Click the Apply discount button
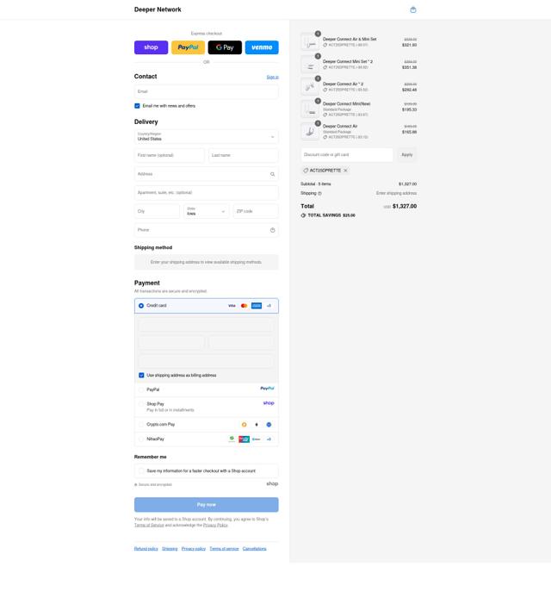The height and width of the screenshot is (604, 551). 406,155
